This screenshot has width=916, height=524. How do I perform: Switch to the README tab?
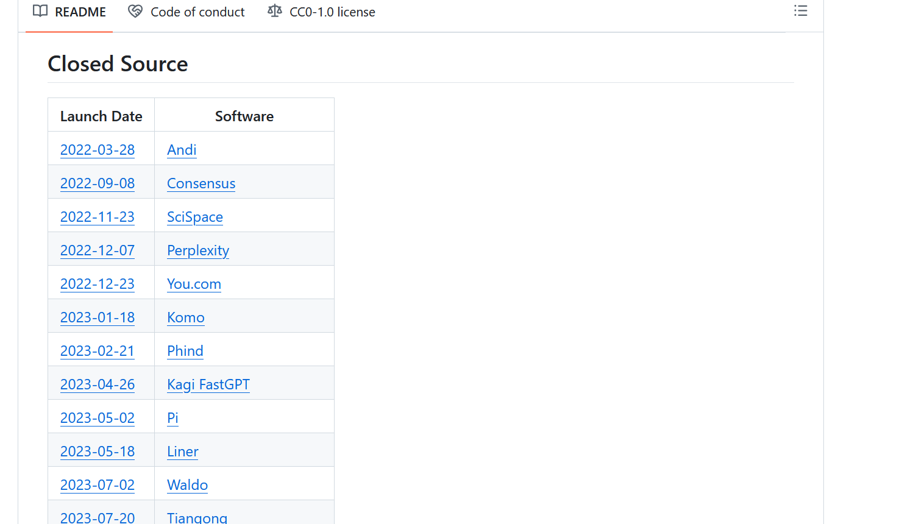click(69, 12)
